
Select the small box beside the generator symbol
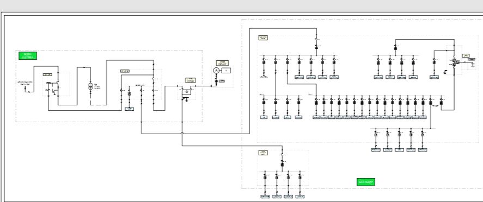coord(227,71)
